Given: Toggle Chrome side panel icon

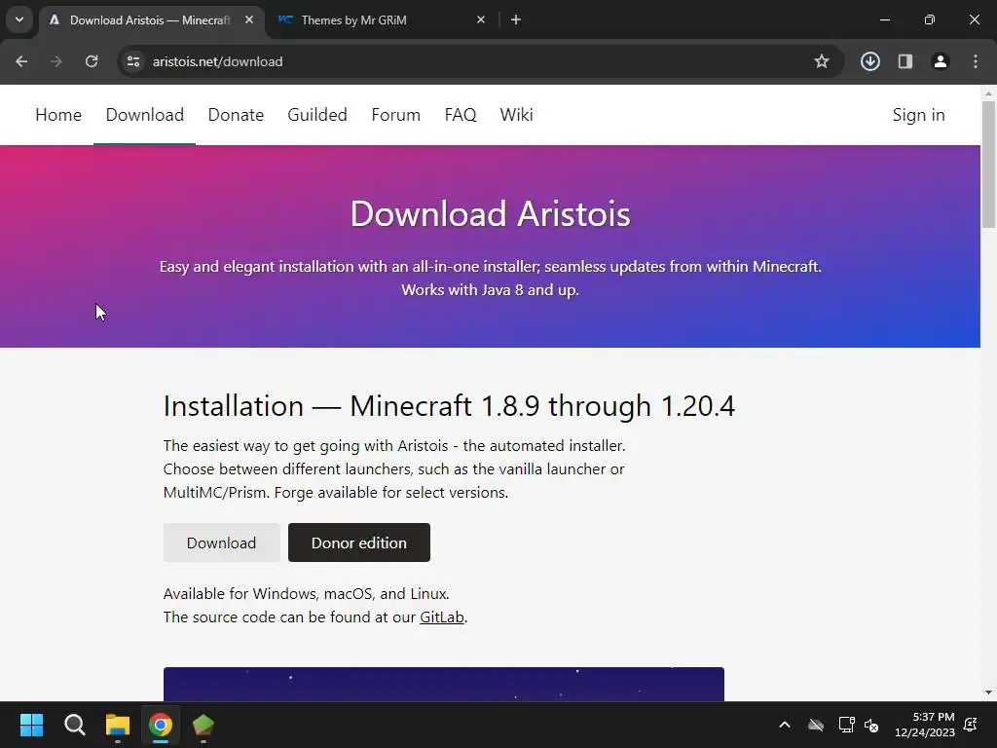Looking at the screenshot, I should click(905, 61).
